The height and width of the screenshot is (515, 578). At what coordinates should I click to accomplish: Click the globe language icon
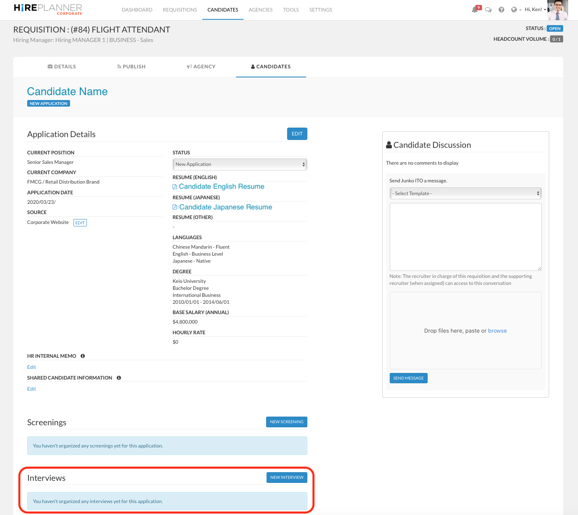[x=514, y=10]
